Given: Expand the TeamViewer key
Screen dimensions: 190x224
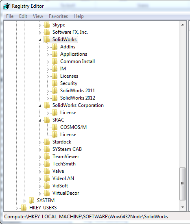Looking at the screenshot, I should [40, 157].
